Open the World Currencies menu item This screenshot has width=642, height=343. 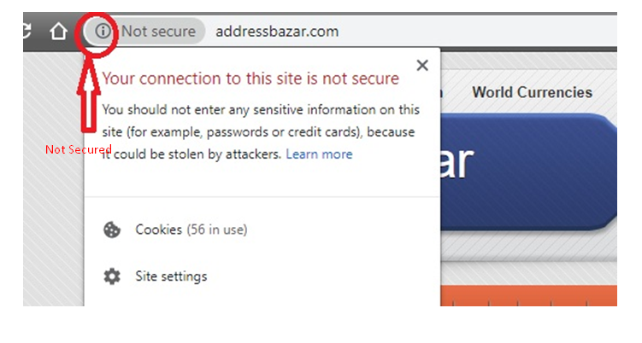[x=532, y=92]
